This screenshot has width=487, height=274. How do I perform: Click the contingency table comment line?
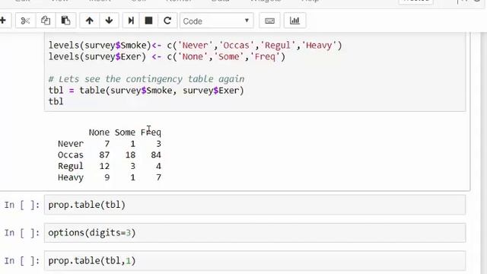pos(147,79)
